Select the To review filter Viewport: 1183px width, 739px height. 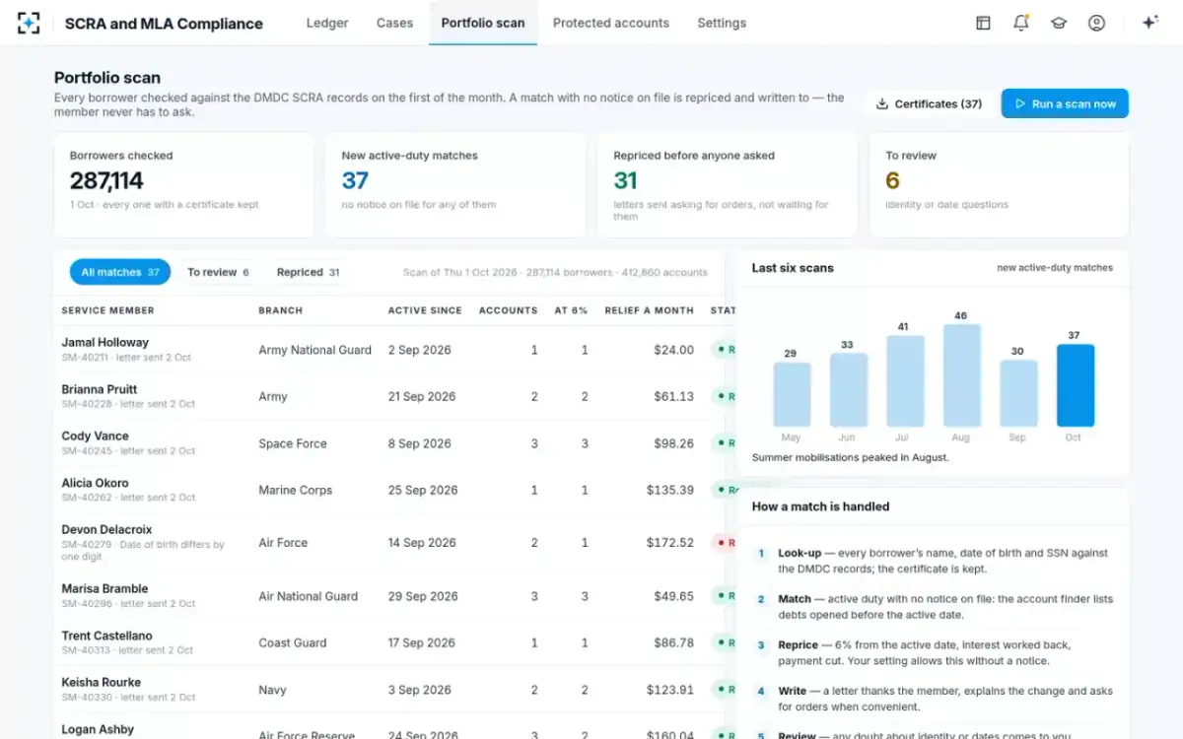point(218,272)
